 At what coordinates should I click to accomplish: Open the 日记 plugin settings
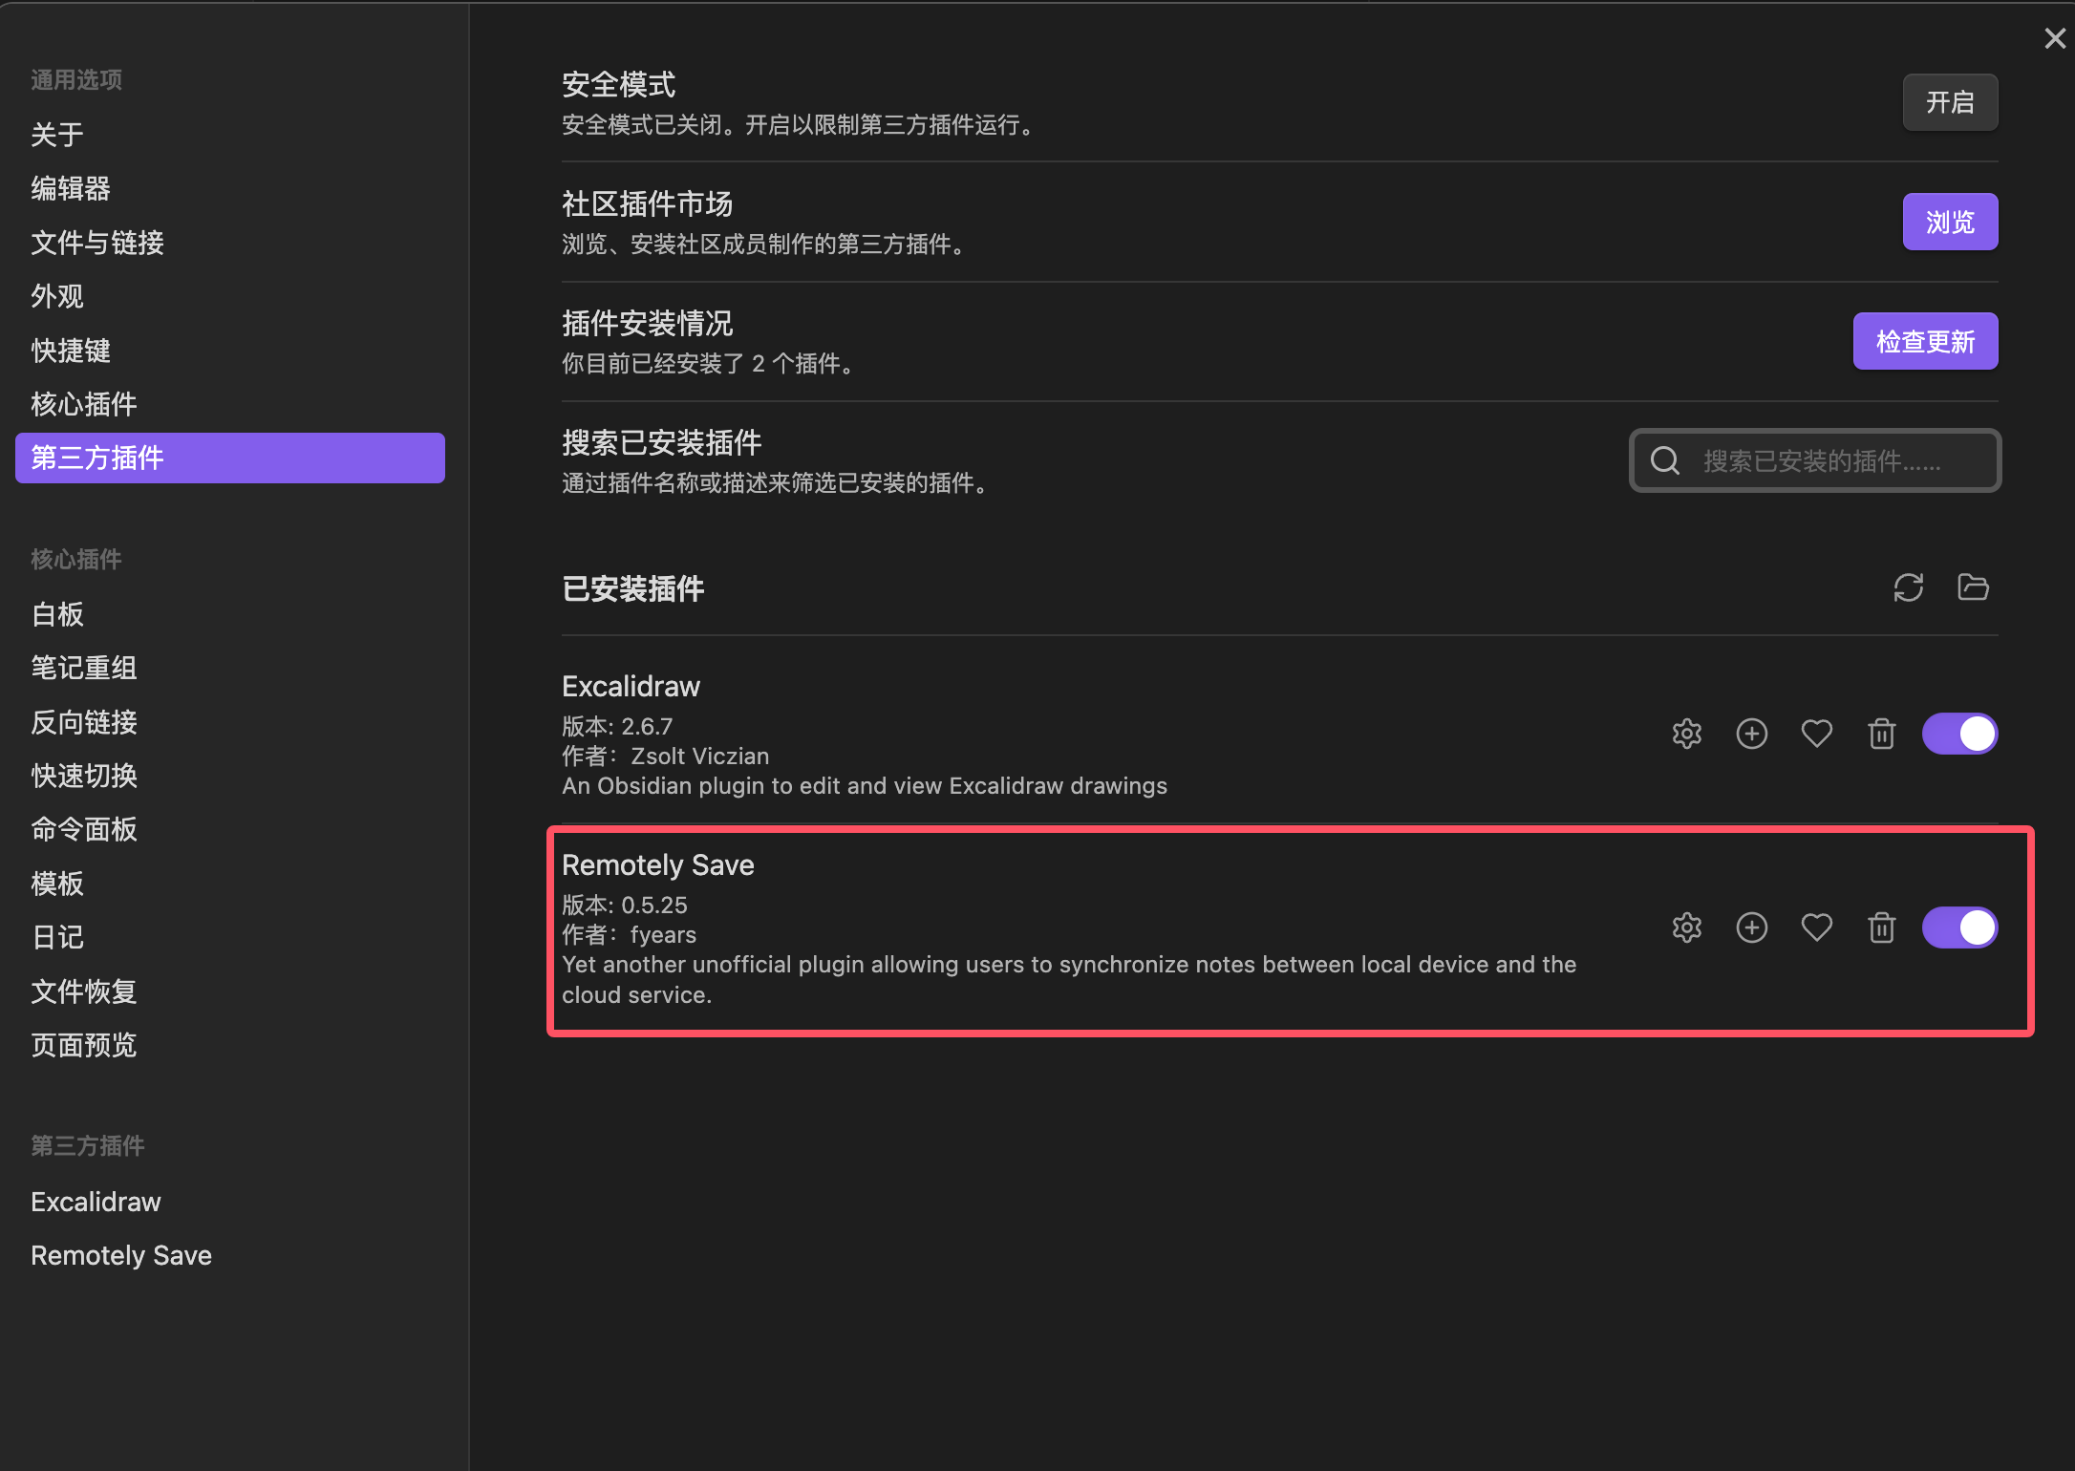click(x=230, y=937)
